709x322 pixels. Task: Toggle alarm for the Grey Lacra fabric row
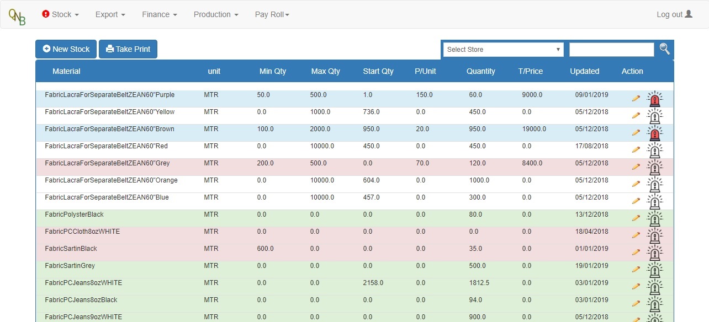click(655, 168)
